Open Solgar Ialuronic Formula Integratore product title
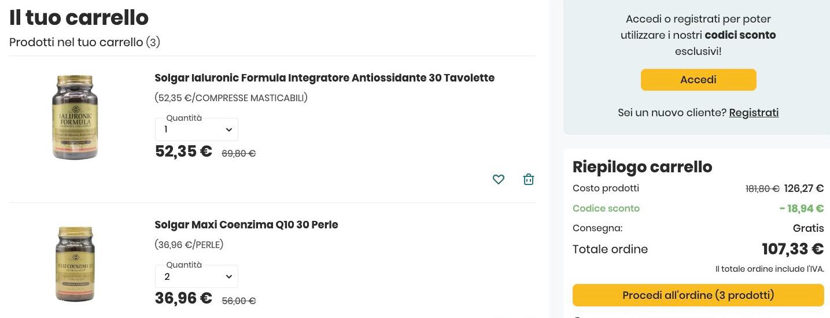The width and height of the screenshot is (830, 318). pos(324,78)
